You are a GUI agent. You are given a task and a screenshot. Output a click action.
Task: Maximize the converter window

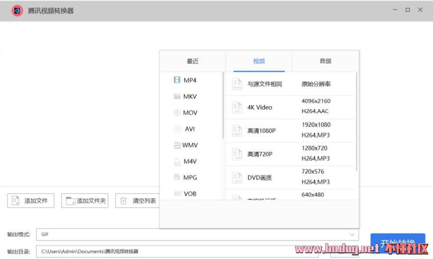[408, 10]
